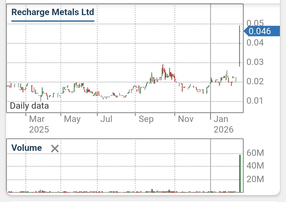This screenshot has height=202, width=286.
Task: Click the Nov axis label
Action: [186, 119]
